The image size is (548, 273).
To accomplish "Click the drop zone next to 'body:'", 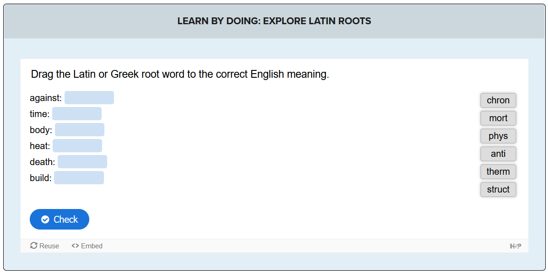I will tap(80, 130).
